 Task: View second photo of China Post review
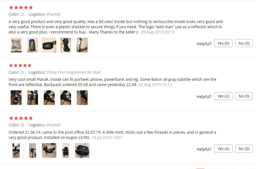(33, 98)
